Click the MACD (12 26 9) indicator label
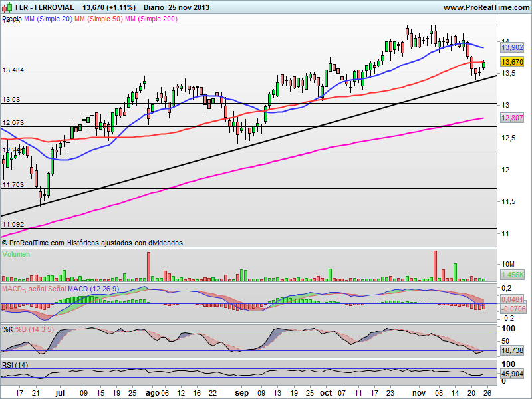The width and height of the screenshot is (532, 399). pyautogui.click(x=93, y=289)
